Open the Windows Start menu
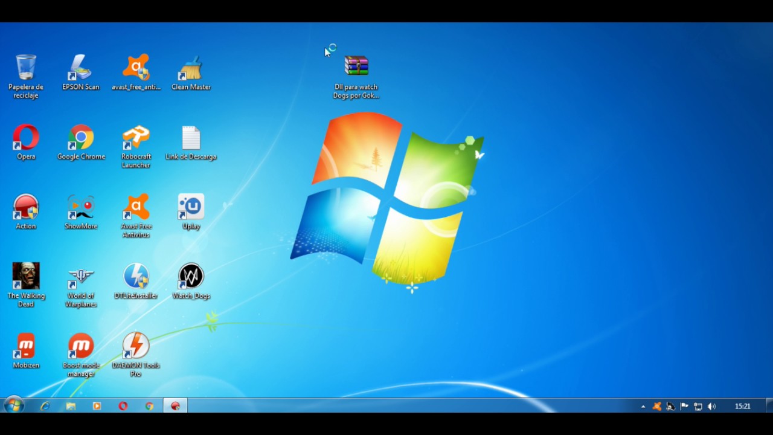This screenshot has width=773, height=435. (14, 406)
